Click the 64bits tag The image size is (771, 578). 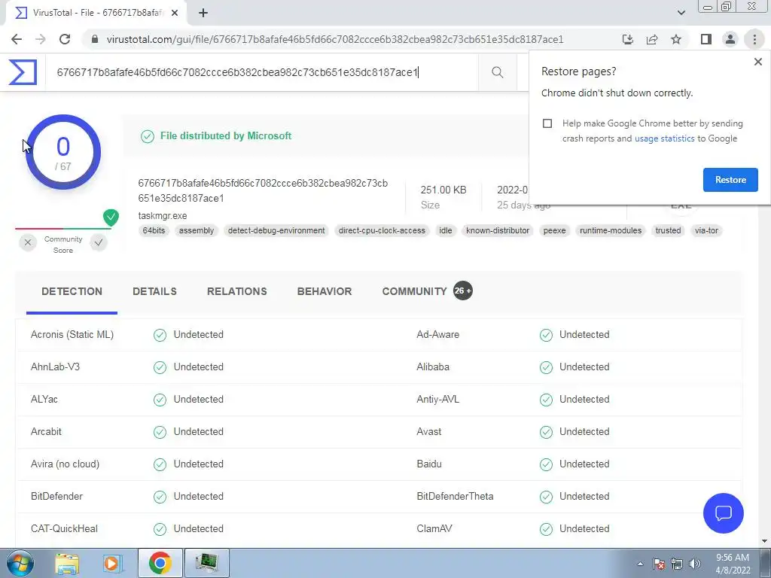click(x=154, y=230)
